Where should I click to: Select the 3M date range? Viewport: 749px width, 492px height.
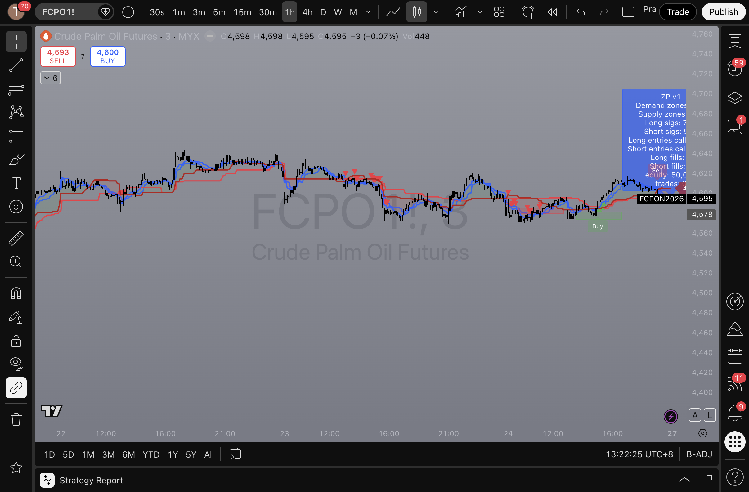pos(108,454)
